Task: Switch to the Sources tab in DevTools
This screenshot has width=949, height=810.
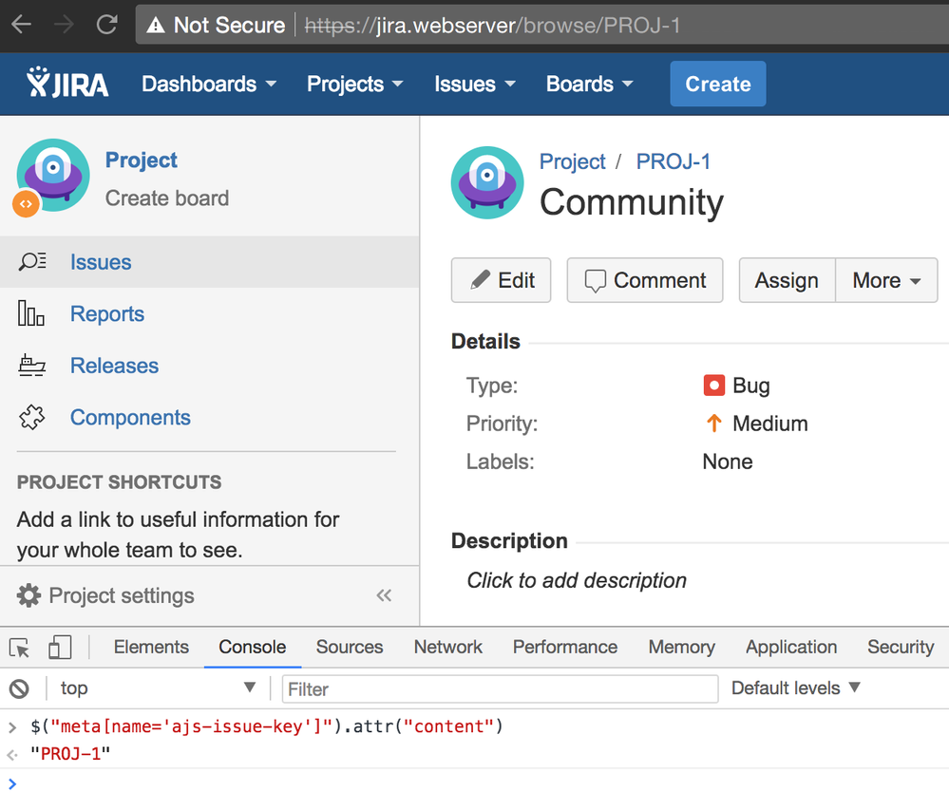Action: [x=349, y=648]
